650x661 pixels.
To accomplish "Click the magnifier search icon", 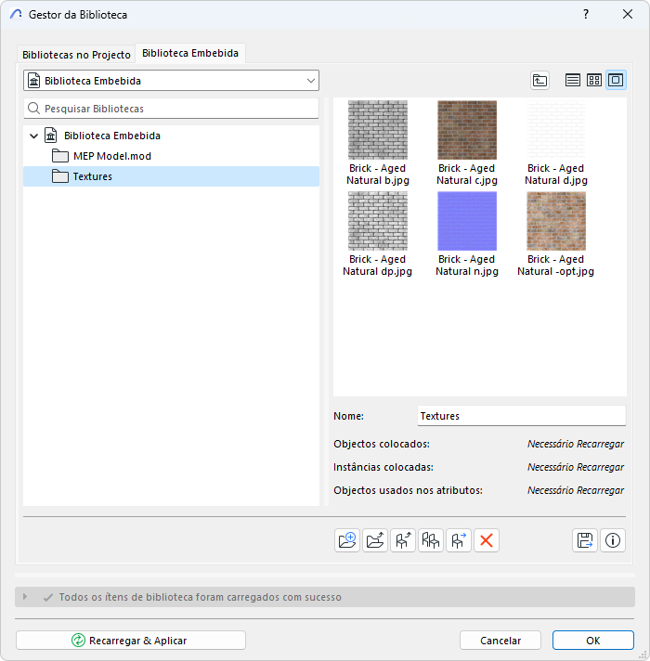I will tap(33, 109).
